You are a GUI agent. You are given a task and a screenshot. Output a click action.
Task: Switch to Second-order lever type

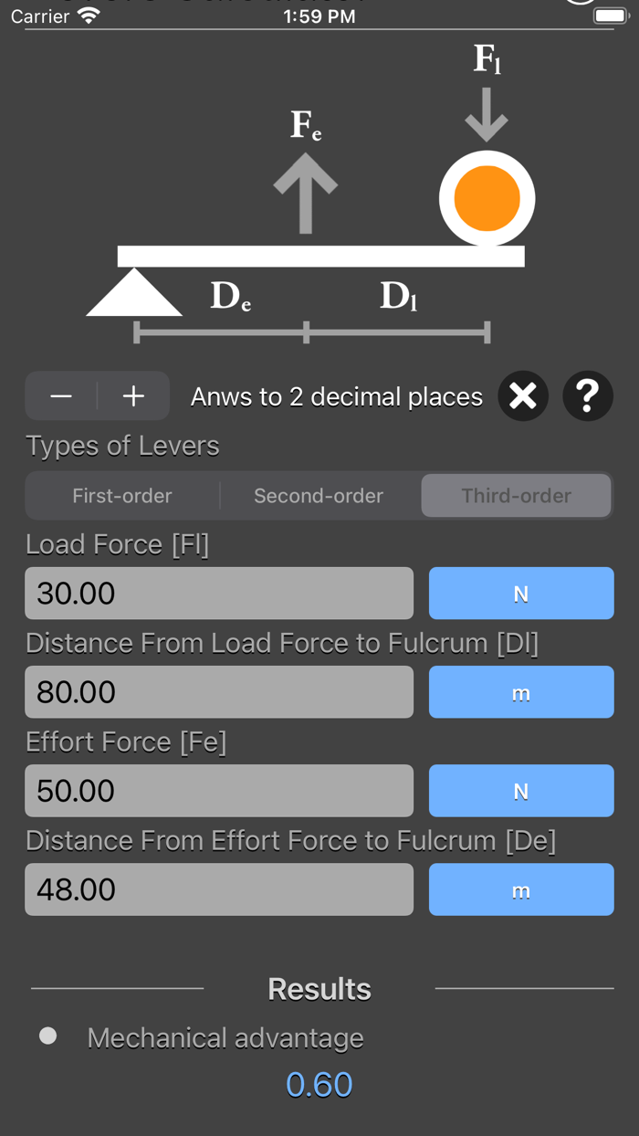click(318, 496)
